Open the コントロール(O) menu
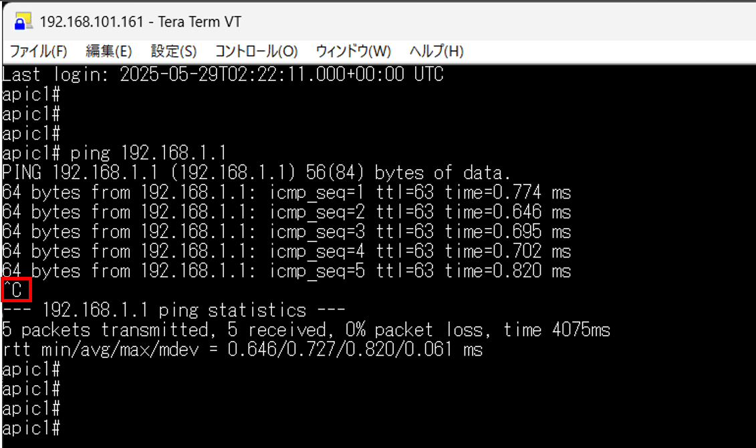The height and width of the screenshot is (448, 756). pyautogui.click(x=256, y=51)
